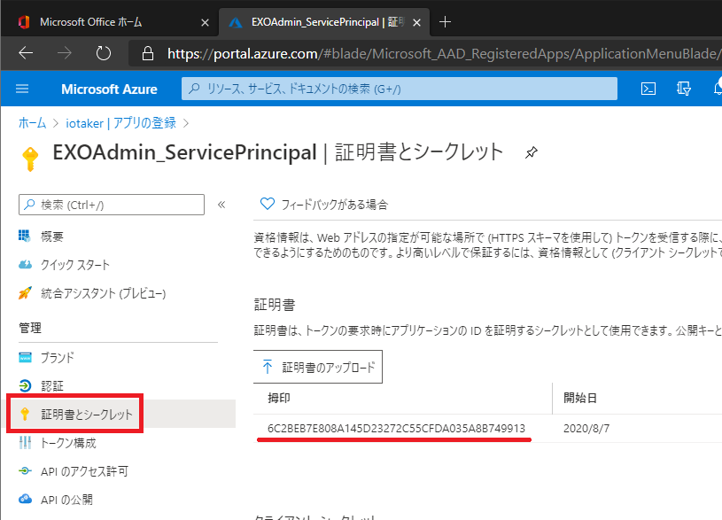Go to 認証 in the sidebar

click(51, 386)
